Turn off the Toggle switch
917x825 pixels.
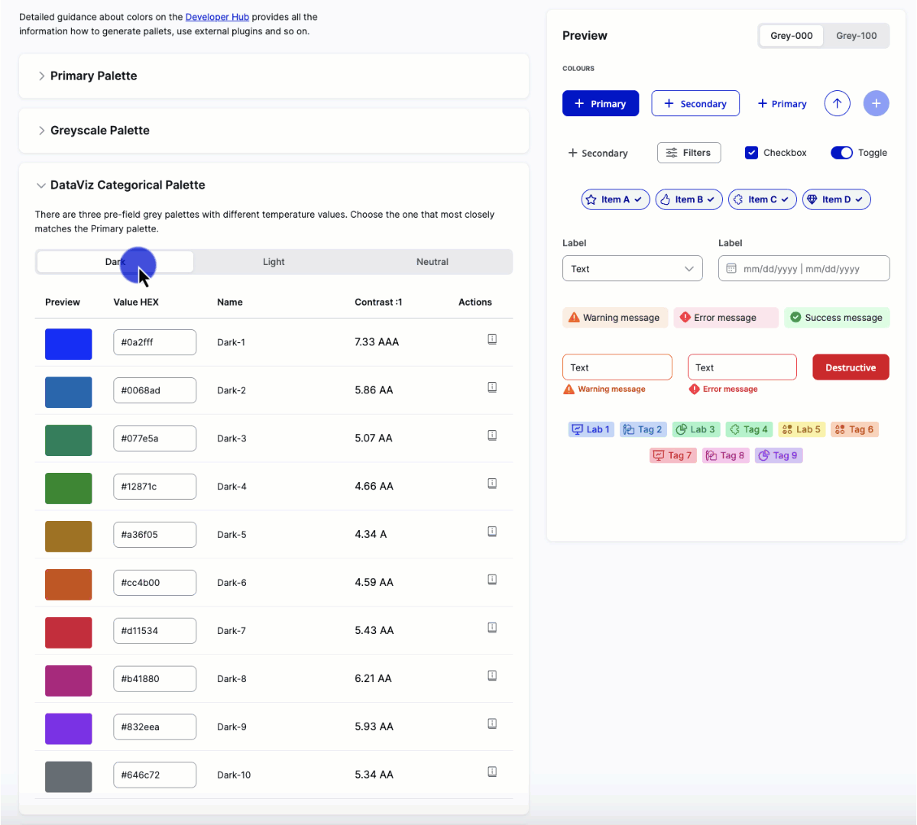point(841,153)
